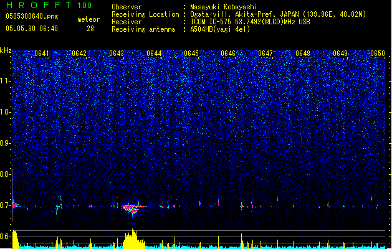Image resolution: width=392 pixels, height=249 pixels.
Task: Click the date stamp 05.05.30 06:40
Action: click(x=32, y=29)
